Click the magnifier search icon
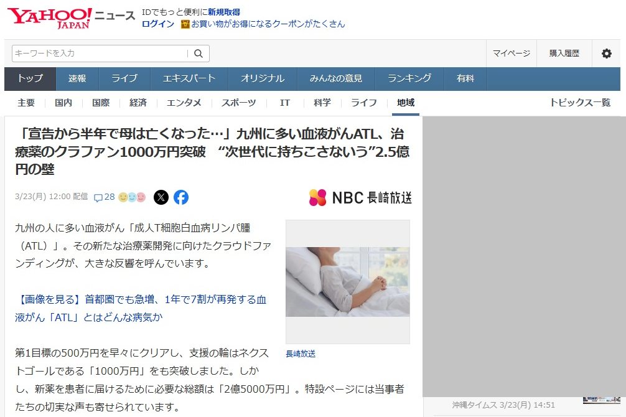Viewport: 626px width, 417px height. tap(199, 54)
